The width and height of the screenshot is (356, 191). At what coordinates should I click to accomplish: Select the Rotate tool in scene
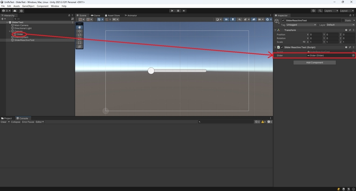click(80, 35)
